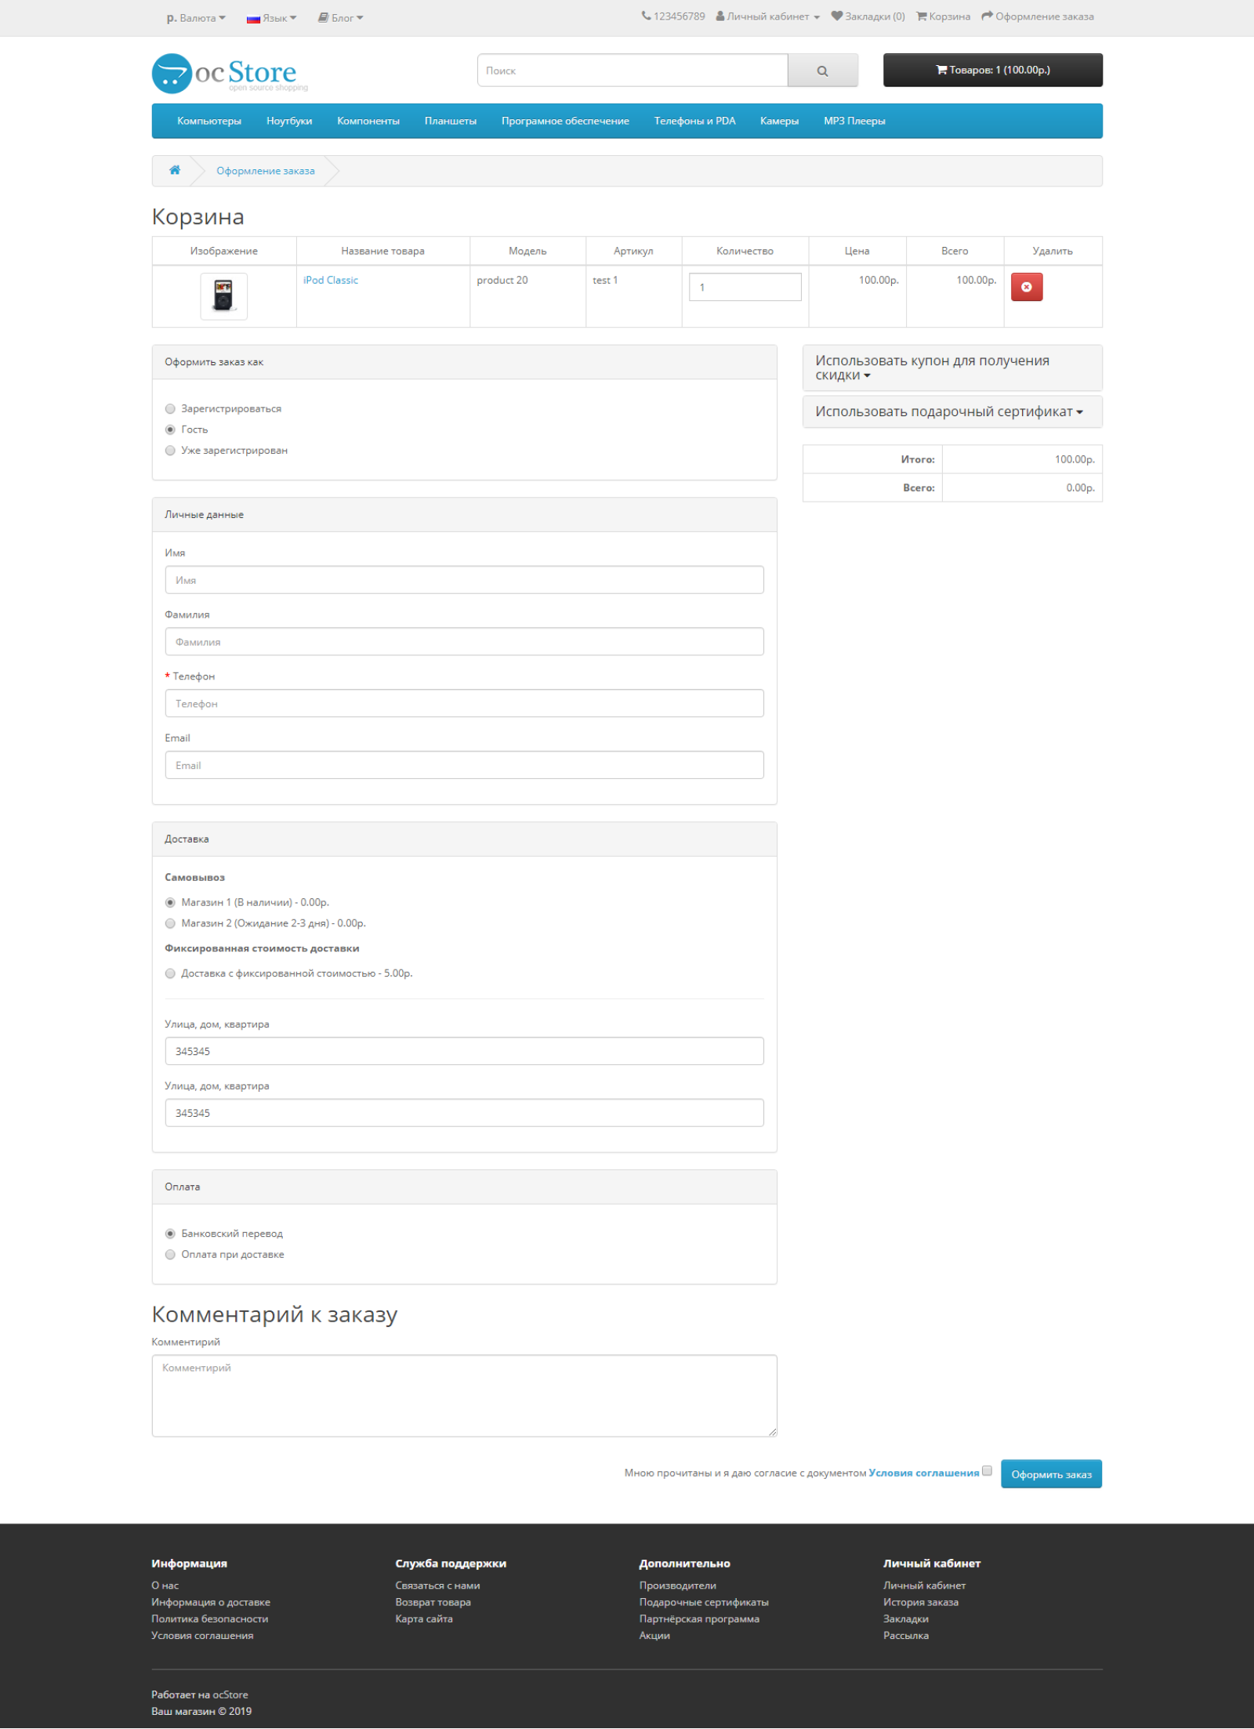Open MP3 Плееры menu category
The width and height of the screenshot is (1254, 1729).
[854, 121]
